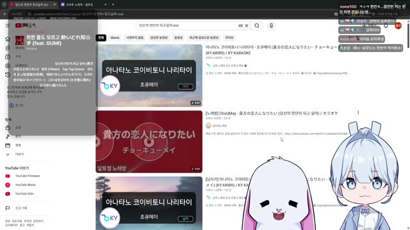Select the '감상한 동영상' filter chip

[159, 38]
